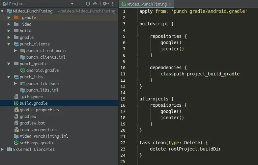
Task: Click the Project view label
Action: [17, 4]
